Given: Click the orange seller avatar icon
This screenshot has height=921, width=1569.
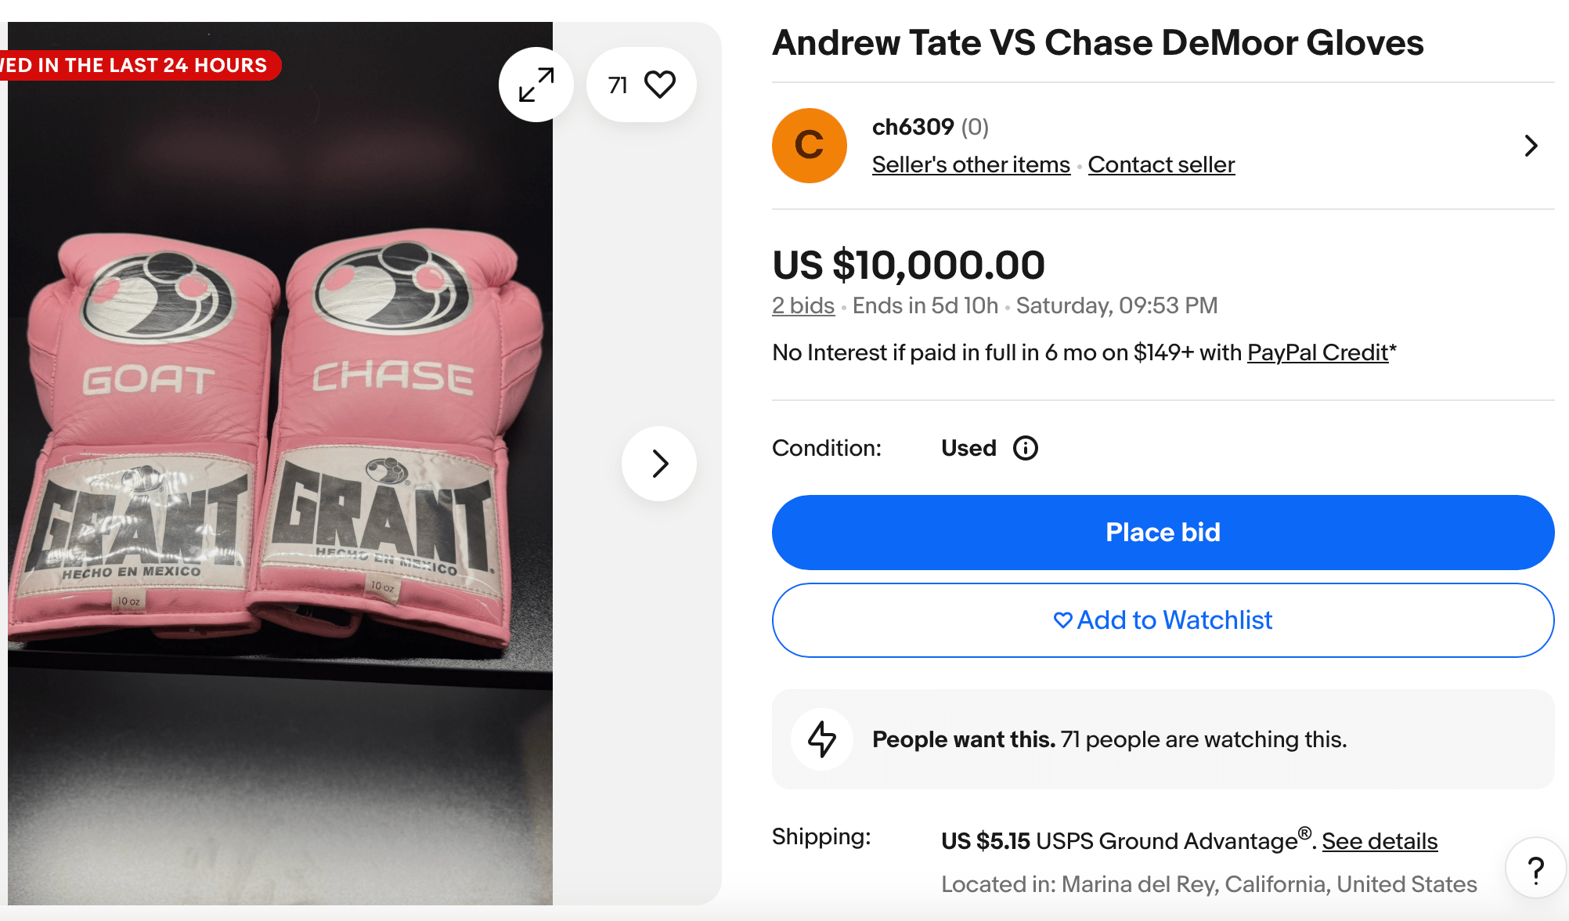Looking at the screenshot, I should [x=809, y=146].
